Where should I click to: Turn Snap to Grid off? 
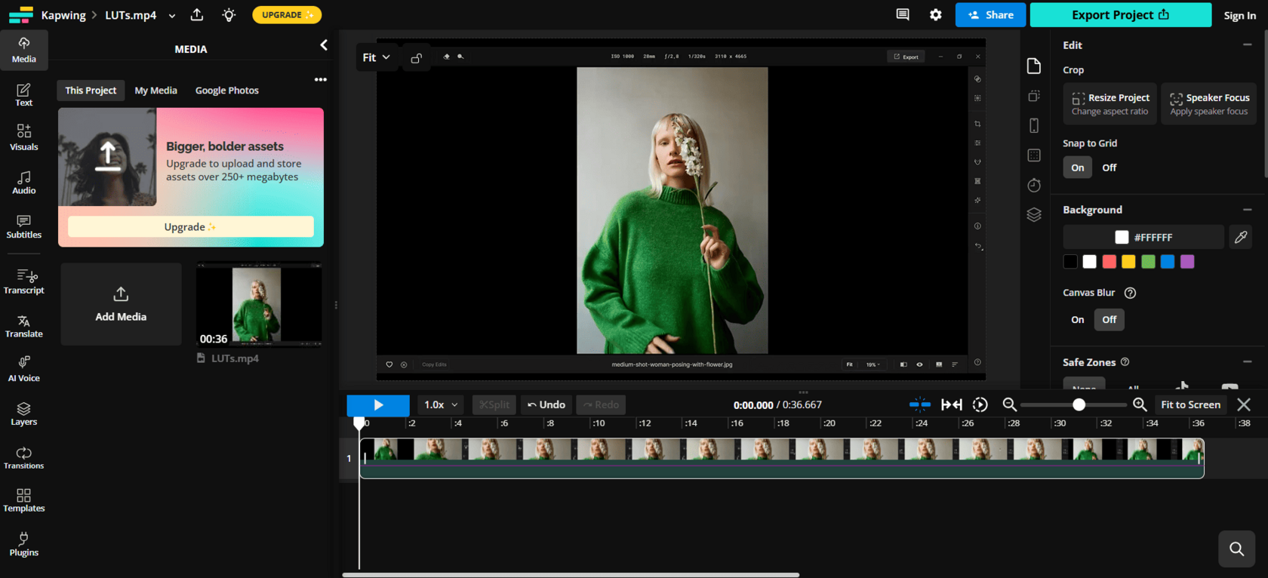click(x=1109, y=168)
